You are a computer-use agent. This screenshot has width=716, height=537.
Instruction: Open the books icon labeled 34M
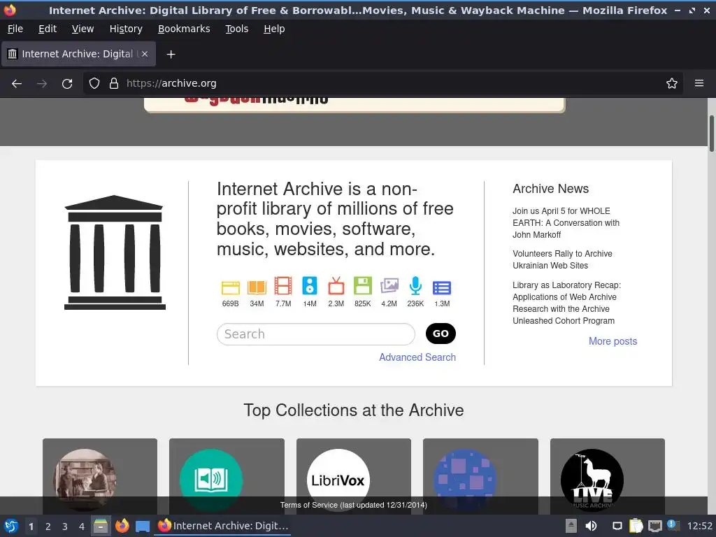click(x=257, y=287)
